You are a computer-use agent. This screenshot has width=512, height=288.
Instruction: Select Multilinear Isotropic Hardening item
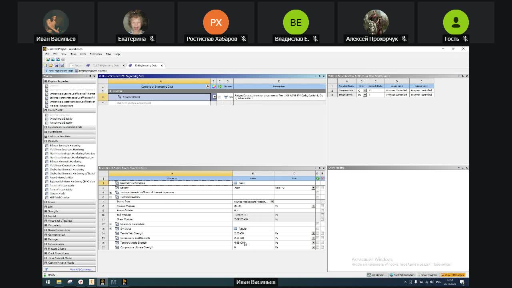click(66, 150)
